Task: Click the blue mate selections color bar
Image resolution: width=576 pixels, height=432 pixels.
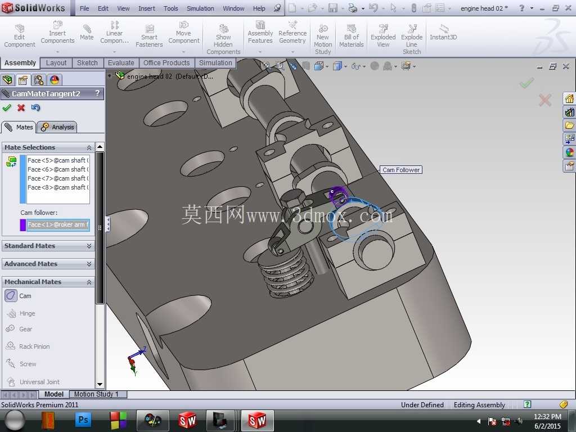Action: click(22, 179)
